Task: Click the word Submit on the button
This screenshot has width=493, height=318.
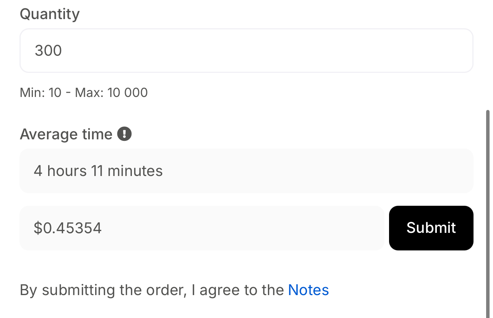Action: click(431, 228)
